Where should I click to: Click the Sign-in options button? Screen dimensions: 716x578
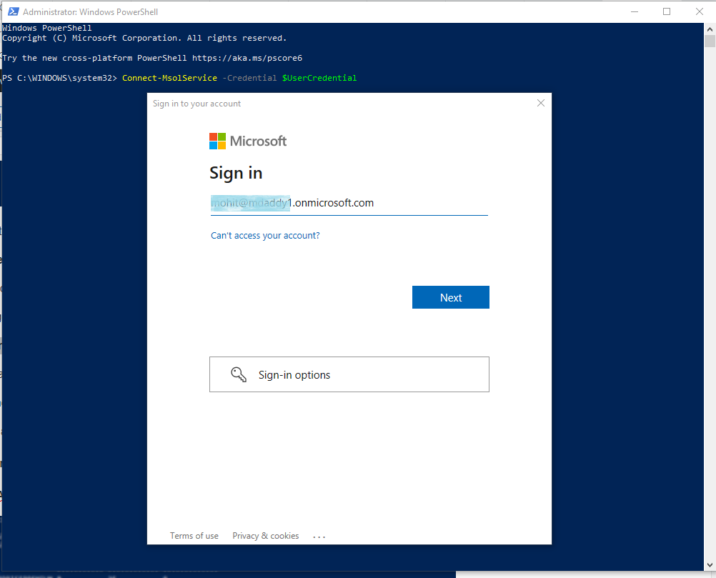pos(349,374)
